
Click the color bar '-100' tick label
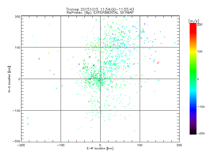[x=201, y=107]
